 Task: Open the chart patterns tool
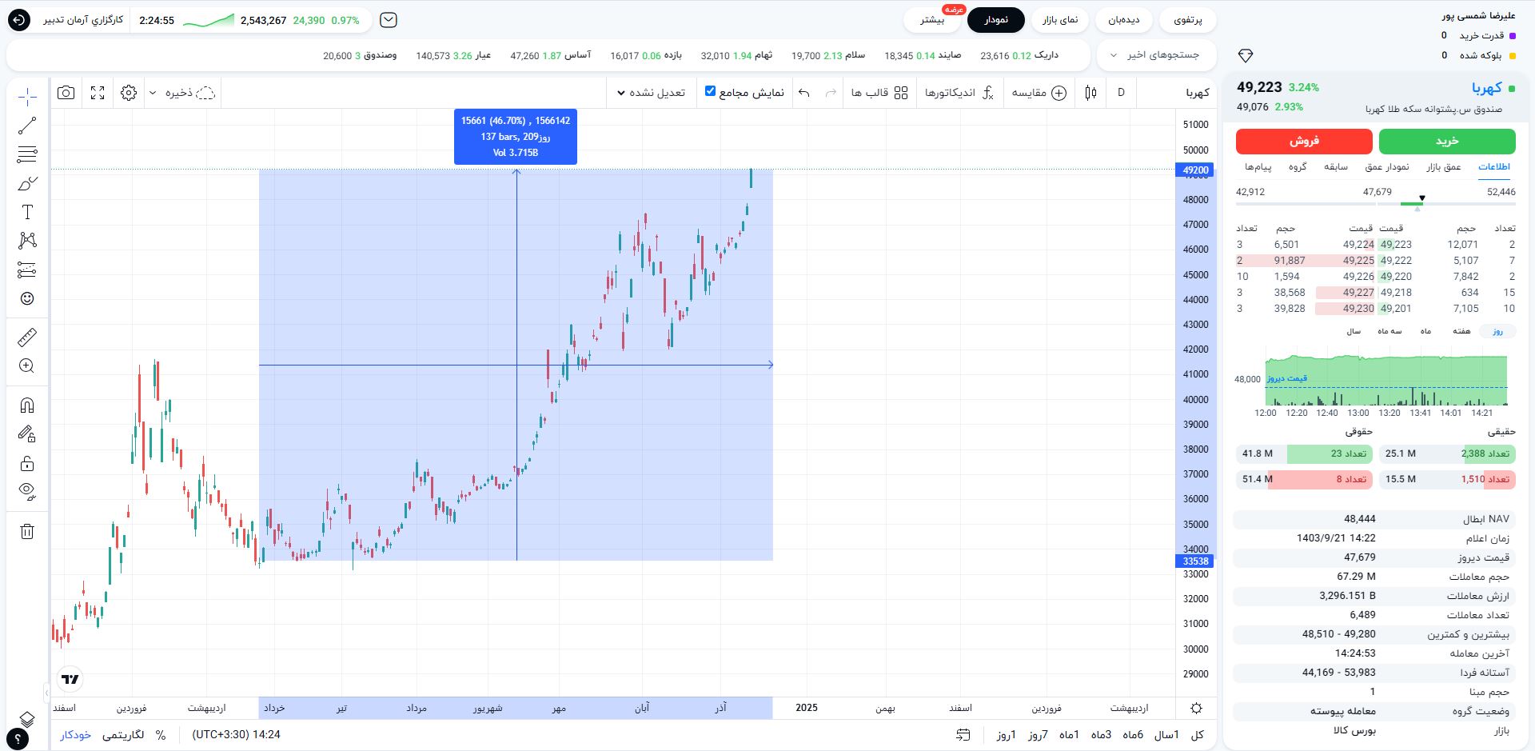(27, 241)
